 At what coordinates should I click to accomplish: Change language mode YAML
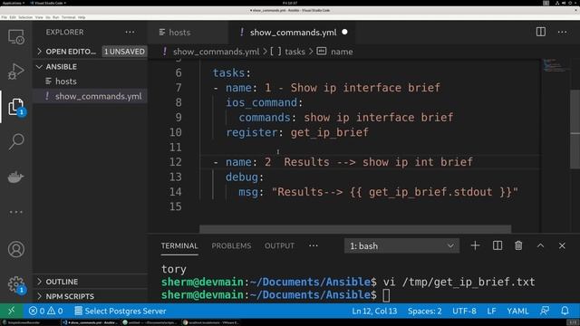[517, 311]
